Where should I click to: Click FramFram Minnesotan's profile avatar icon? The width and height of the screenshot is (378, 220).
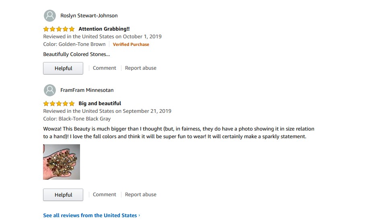(x=49, y=90)
